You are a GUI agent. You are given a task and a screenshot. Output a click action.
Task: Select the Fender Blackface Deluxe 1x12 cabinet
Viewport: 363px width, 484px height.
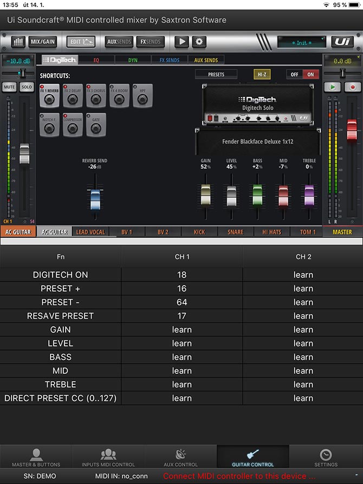[x=258, y=141]
